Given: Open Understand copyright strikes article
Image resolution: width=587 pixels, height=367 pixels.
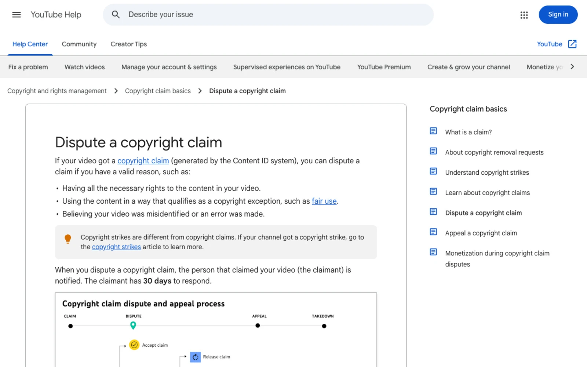Looking at the screenshot, I should (487, 172).
